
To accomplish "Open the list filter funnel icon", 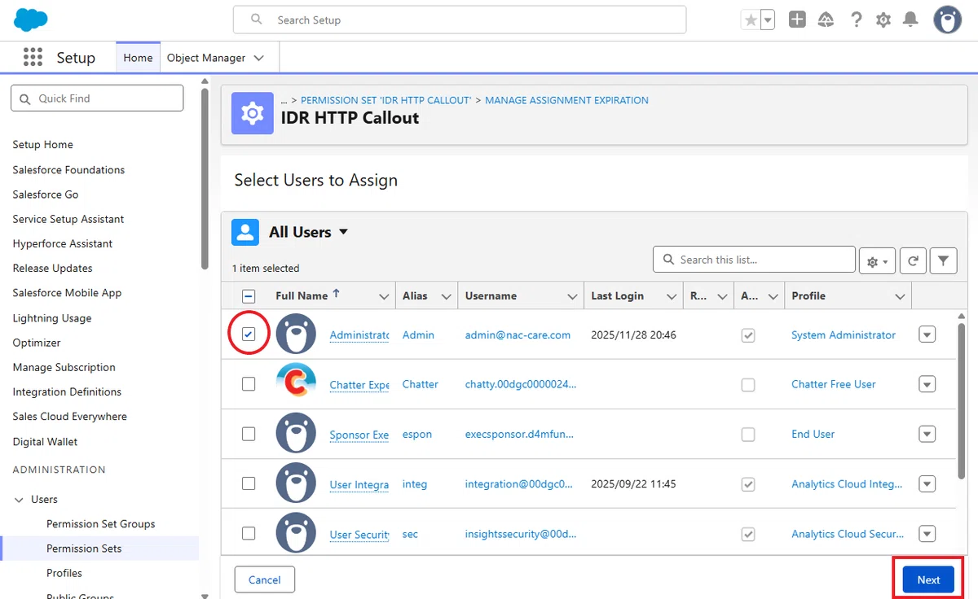I will tap(943, 260).
